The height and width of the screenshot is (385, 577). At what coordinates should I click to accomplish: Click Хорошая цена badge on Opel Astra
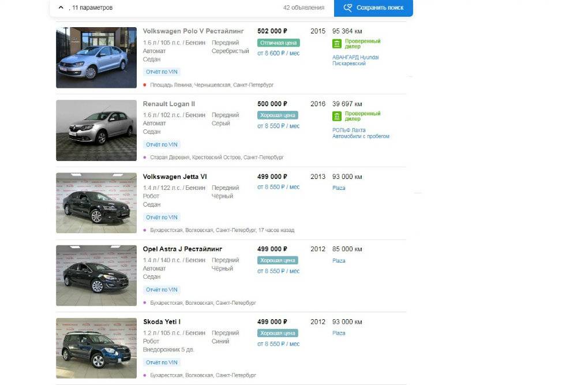(278, 260)
